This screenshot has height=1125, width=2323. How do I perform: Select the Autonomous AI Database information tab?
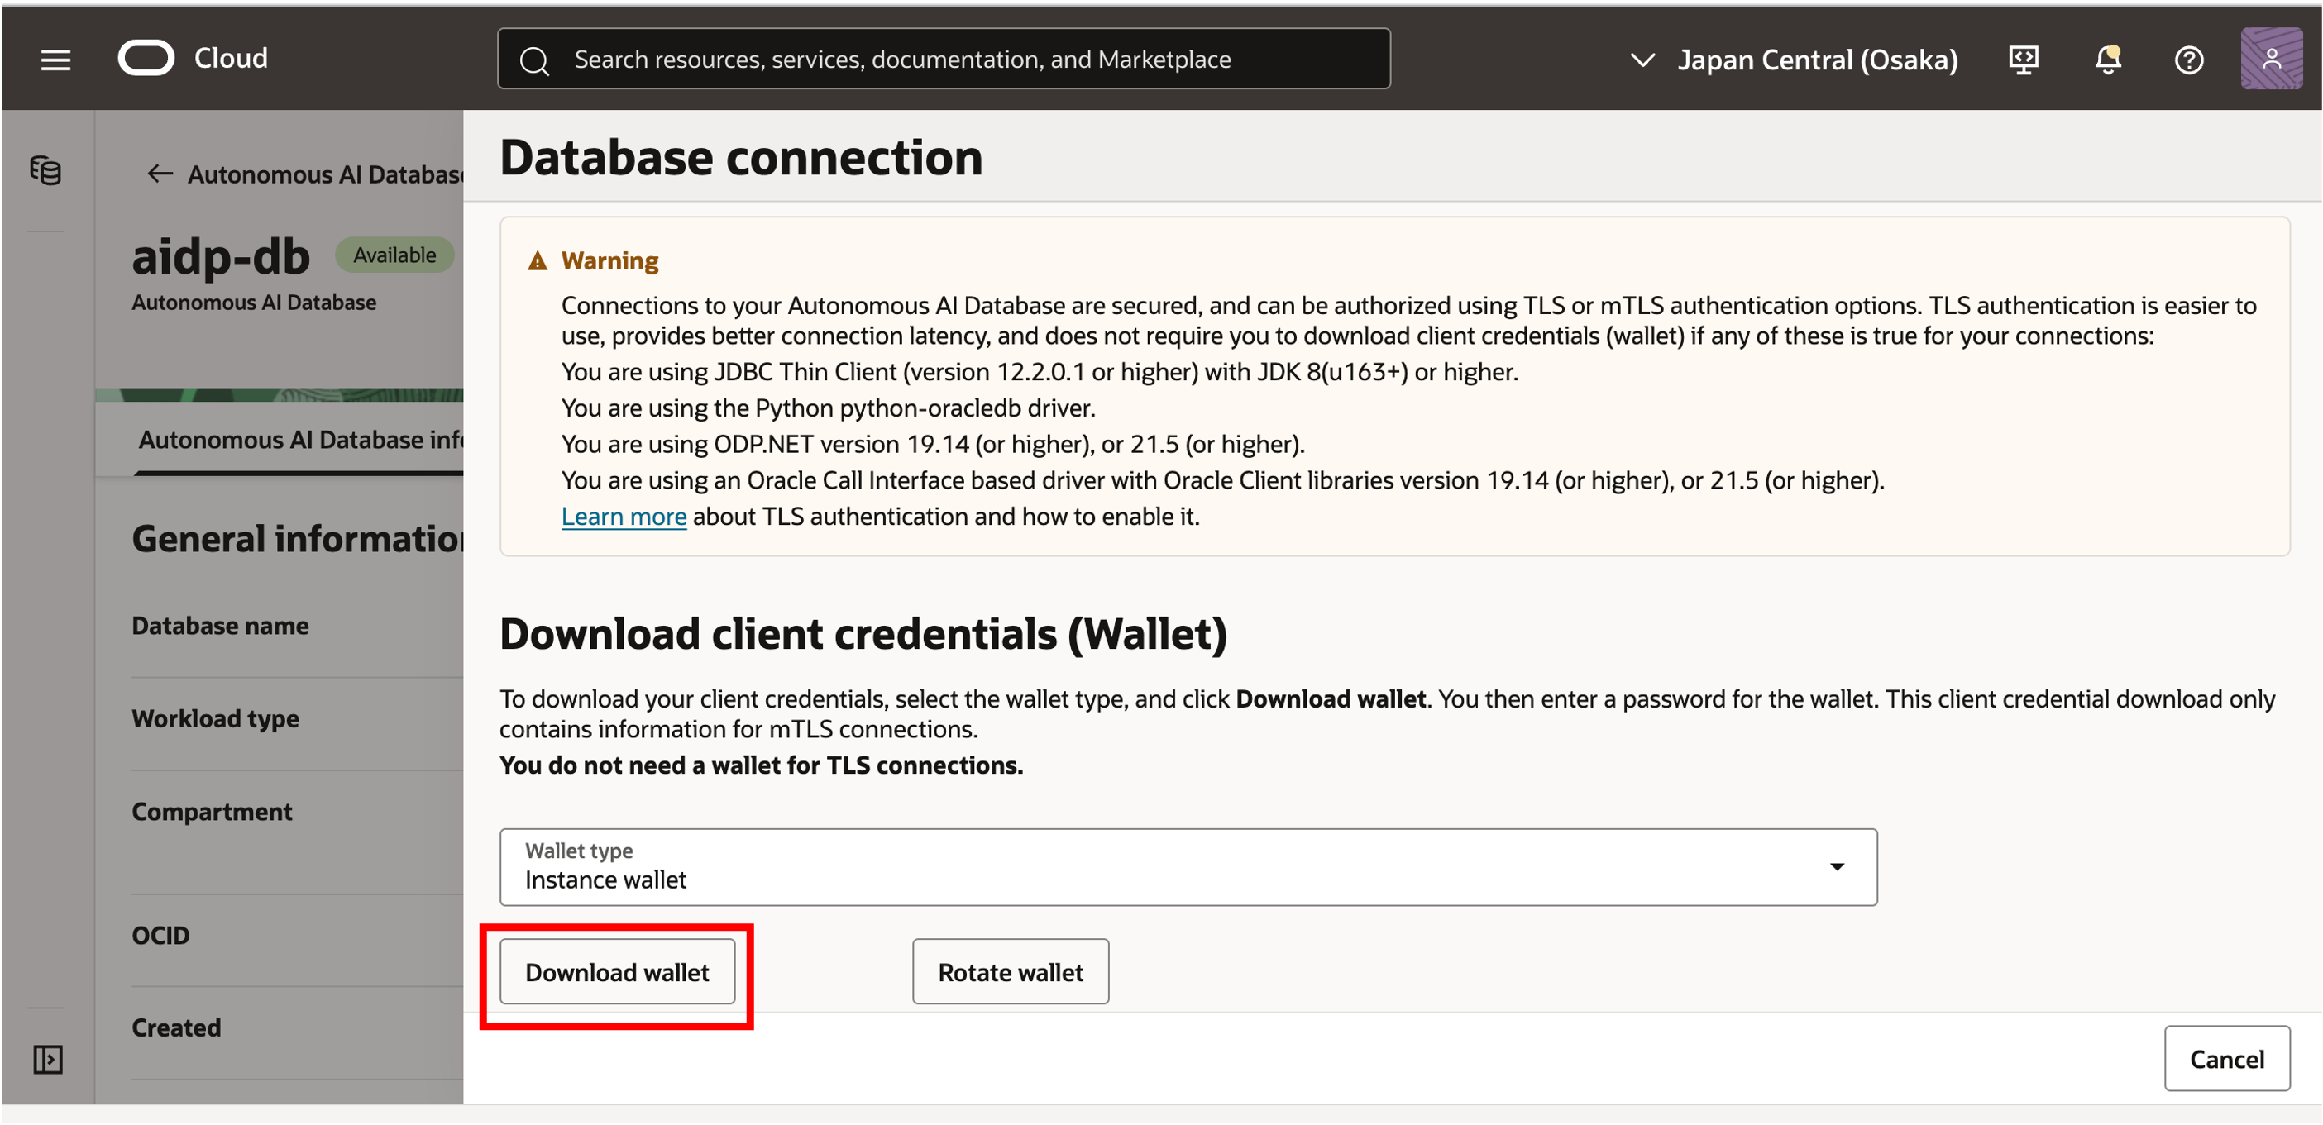pos(300,440)
